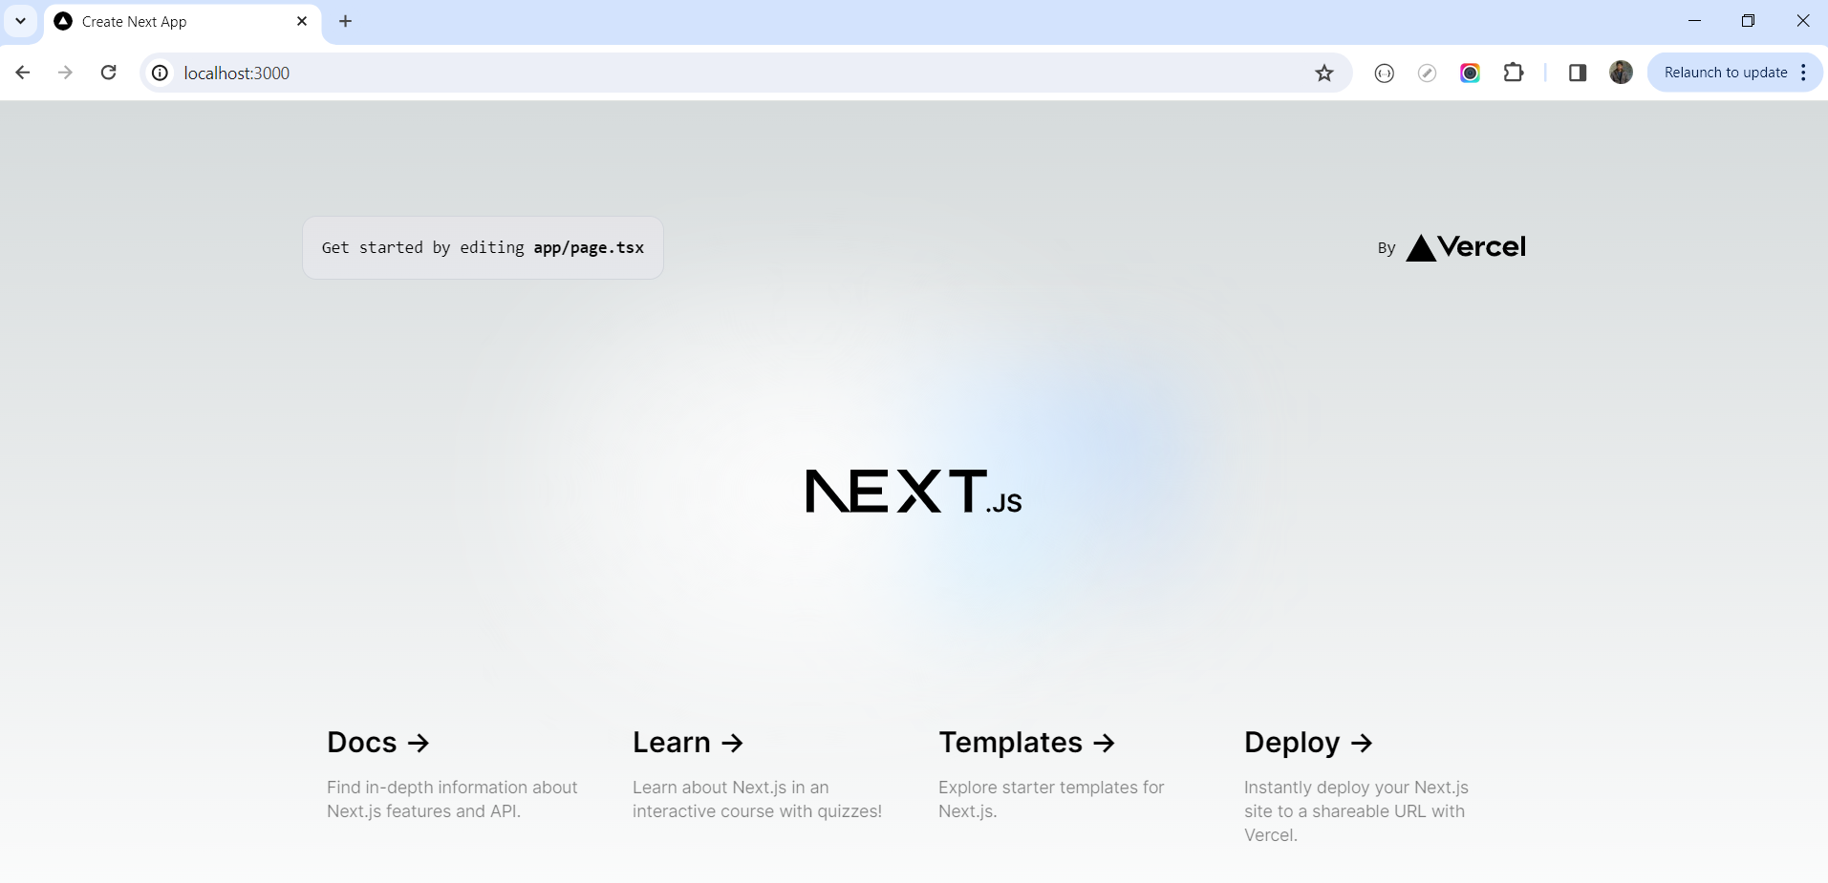
Task: View site information icon in address bar
Action: 161,73
